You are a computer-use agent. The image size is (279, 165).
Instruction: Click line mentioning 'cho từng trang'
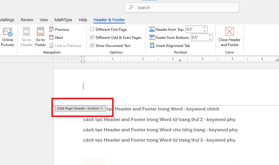pos(160,130)
